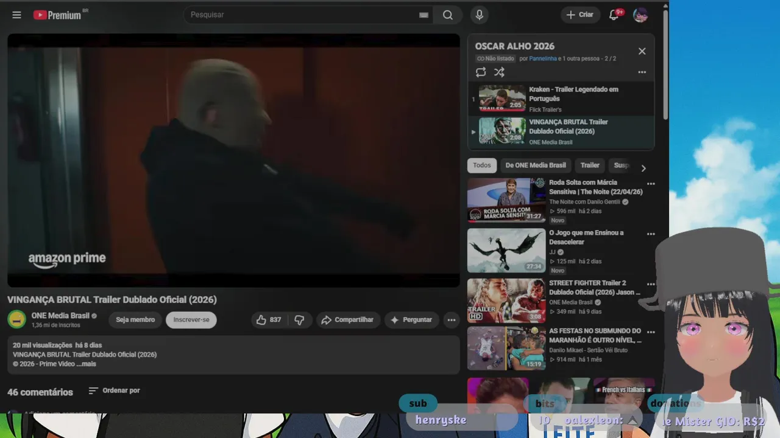The height and width of the screenshot is (438, 780).
Task: Select the Trailer filter chip
Action: tap(590, 165)
